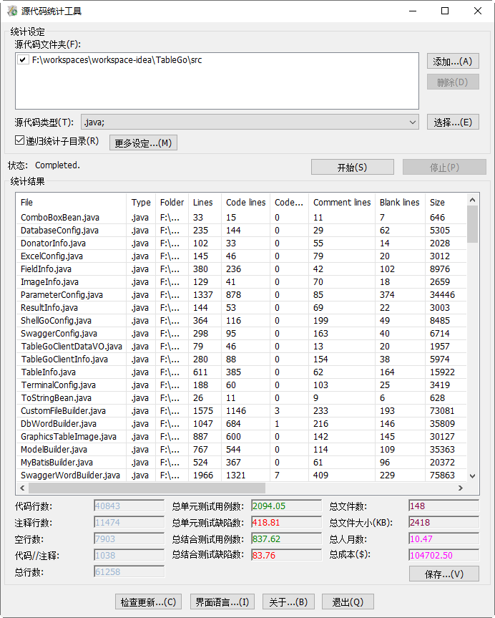Select the TableGoClientInfo.java row
The height and width of the screenshot is (618, 495).
coord(241,359)
